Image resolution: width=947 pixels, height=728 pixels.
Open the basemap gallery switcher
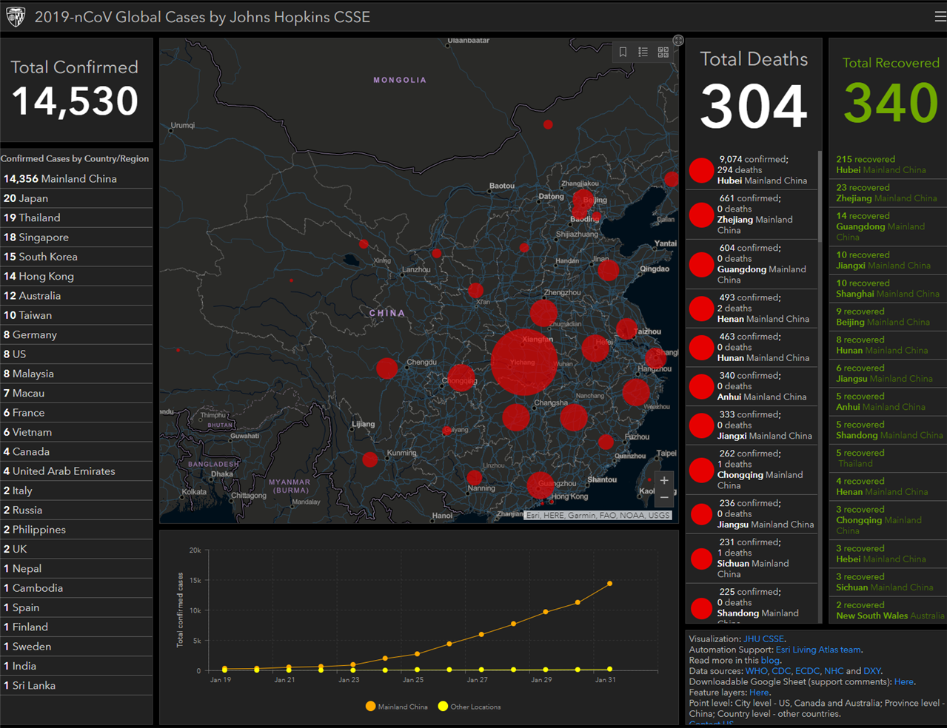pyautogui.click(x=663, y=52)
